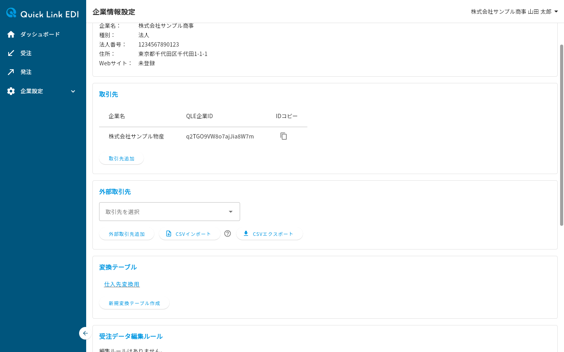Open the 発注 menu item

click(43, 72)
